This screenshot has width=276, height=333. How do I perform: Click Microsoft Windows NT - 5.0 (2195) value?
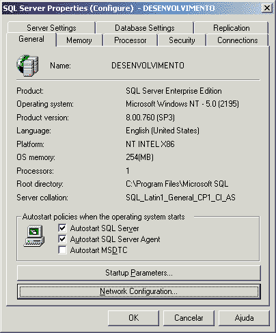(182, 104)
